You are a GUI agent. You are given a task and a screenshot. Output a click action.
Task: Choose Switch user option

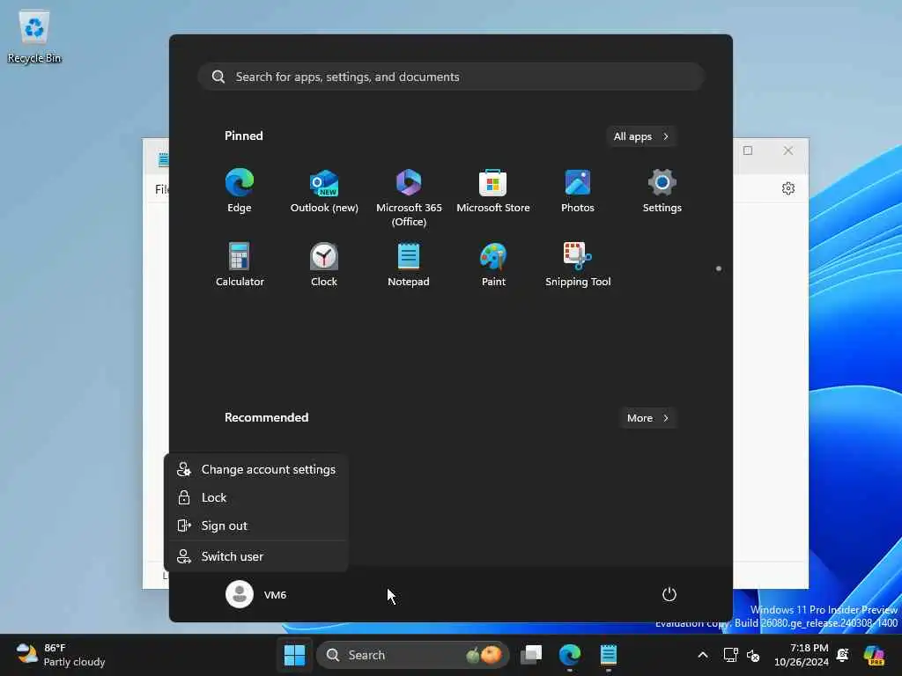coord(256,556)
